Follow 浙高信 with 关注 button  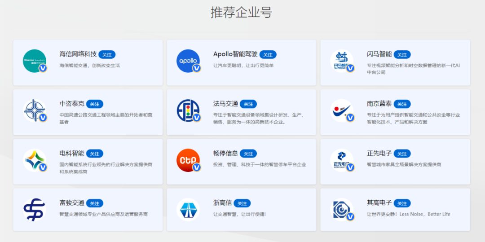[242, 203]
